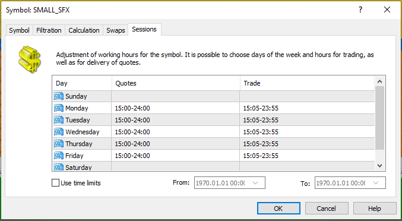Switch to the Filtration tab
Viewport: 402px width, 221px height.
(x=49, y=30)
